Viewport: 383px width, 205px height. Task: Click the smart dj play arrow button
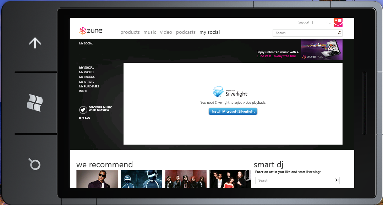[x=337, y=180]
